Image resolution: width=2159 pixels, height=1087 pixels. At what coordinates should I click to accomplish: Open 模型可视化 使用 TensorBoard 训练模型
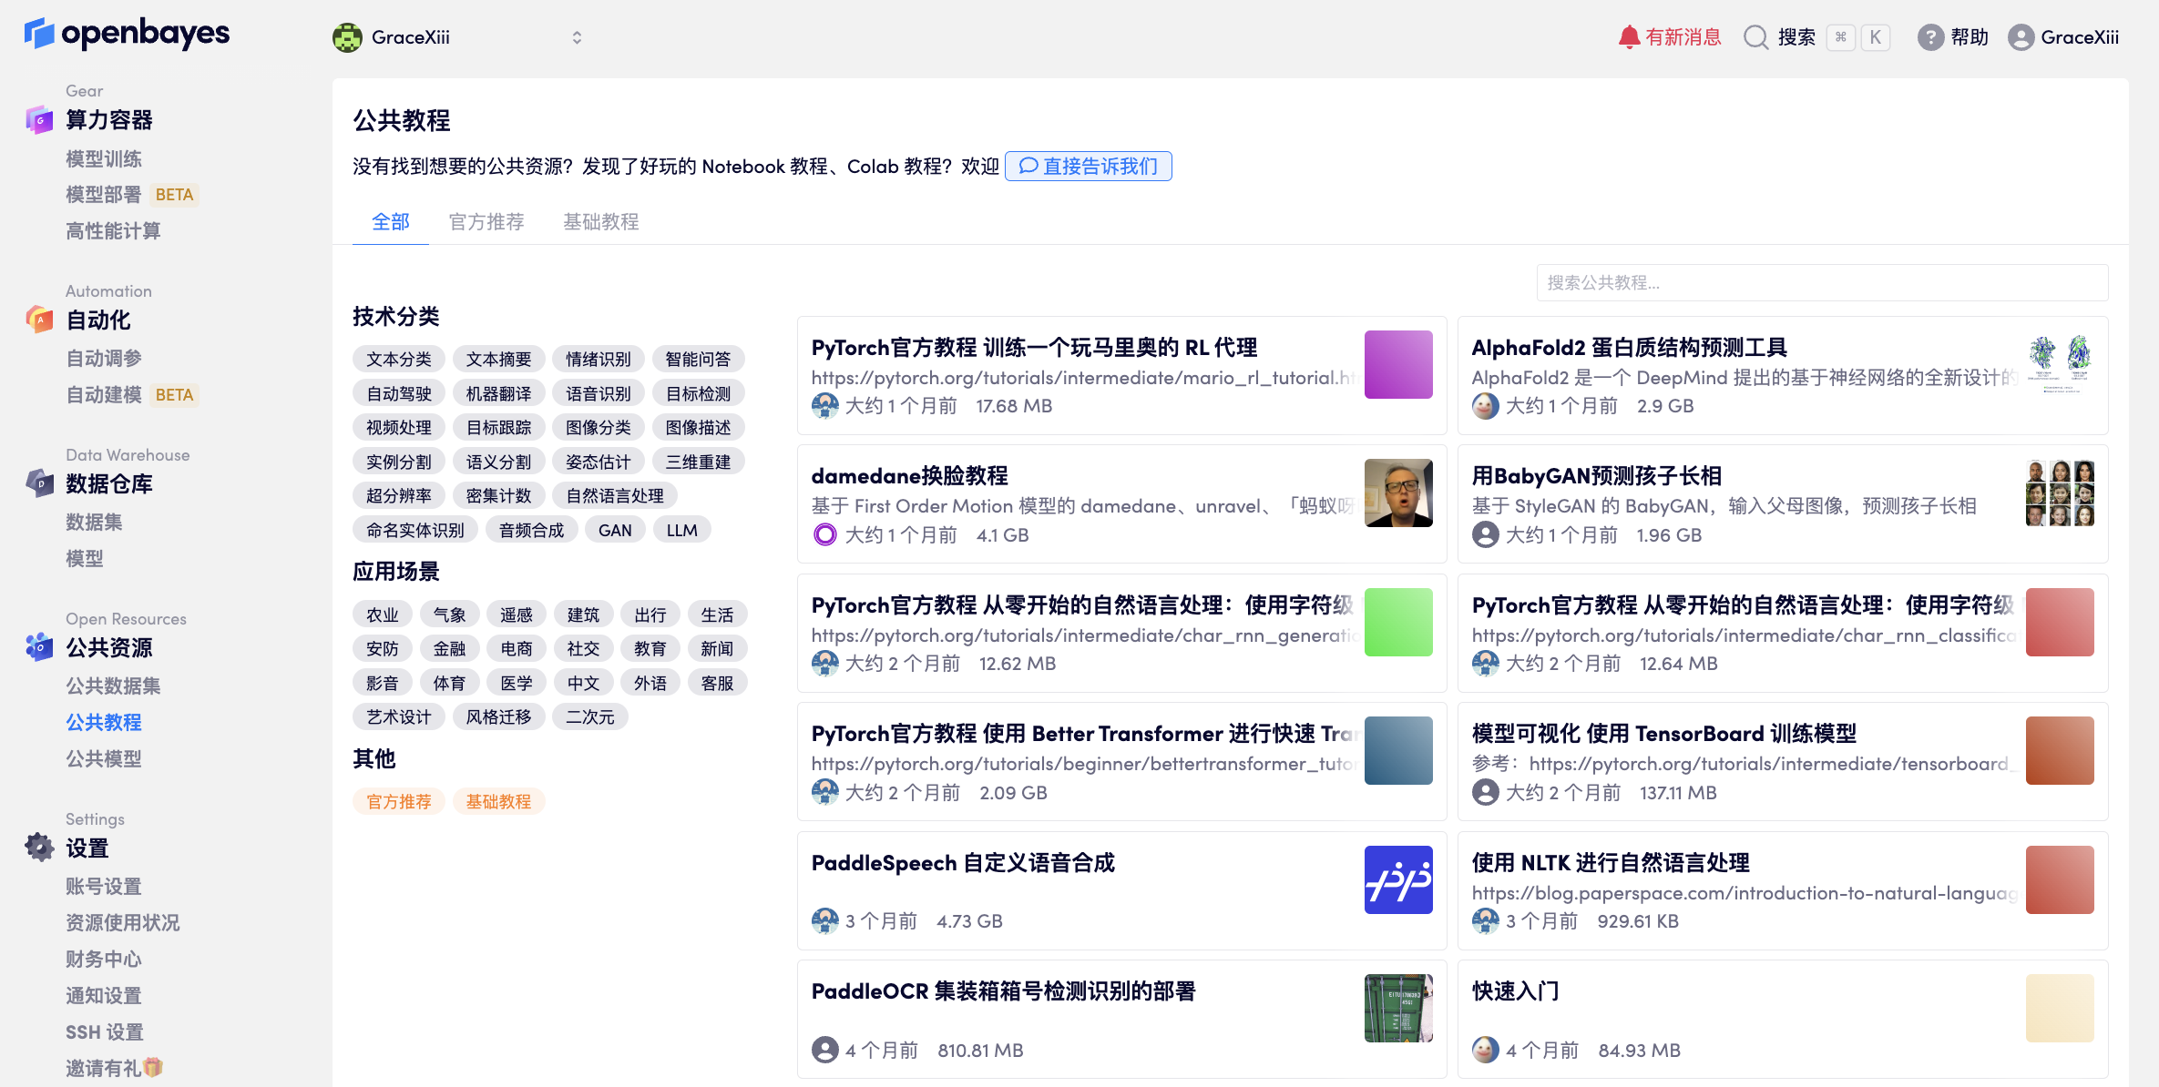pyautogui.click(x=1664, y=734)
